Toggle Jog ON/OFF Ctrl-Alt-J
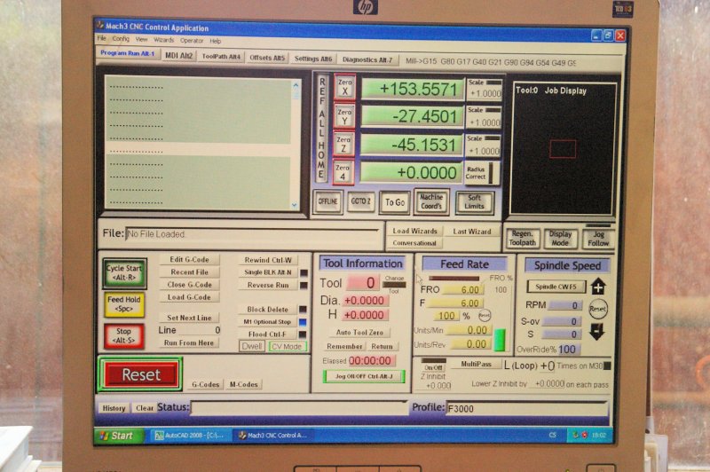The image size is (710, 472). (x=364, y=376)
